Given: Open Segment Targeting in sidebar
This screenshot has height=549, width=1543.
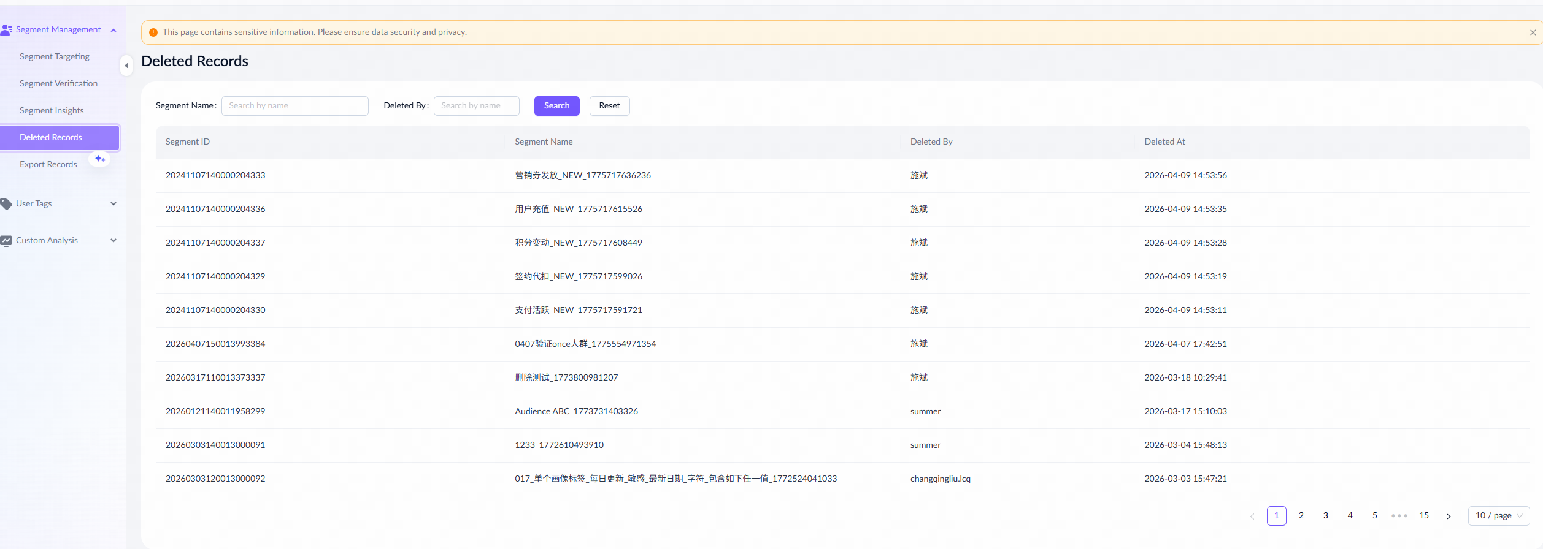Looking at the screenshot, I should pos(55,56).
